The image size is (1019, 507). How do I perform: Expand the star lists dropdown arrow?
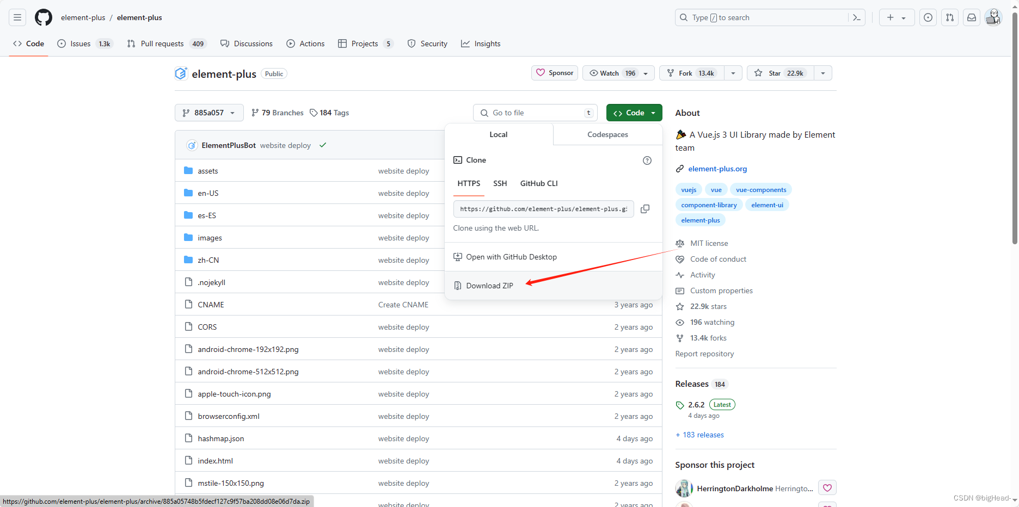823,73
